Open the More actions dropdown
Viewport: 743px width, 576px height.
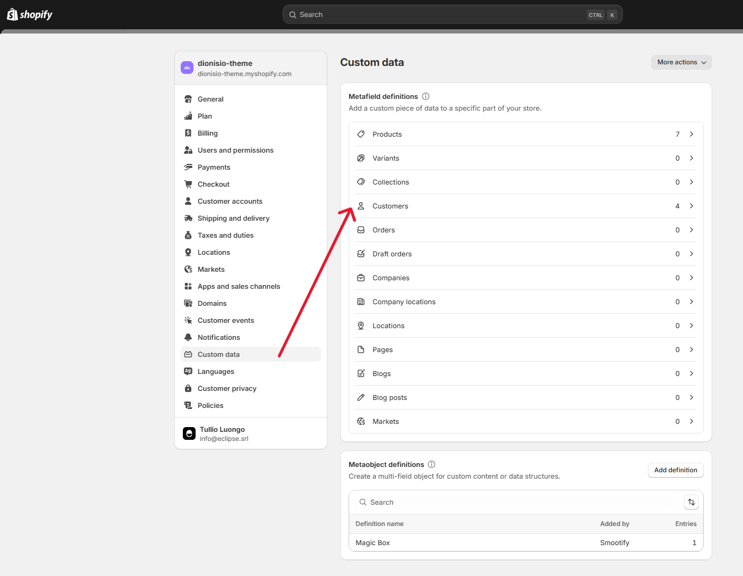(x=681, y=62)
